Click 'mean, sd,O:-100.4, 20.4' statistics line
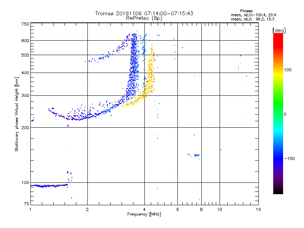 pos(253,15)
